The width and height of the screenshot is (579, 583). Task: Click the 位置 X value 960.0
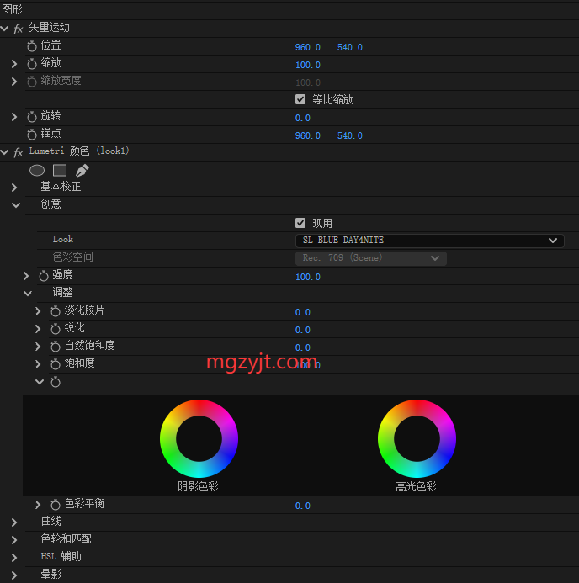point(307,48)
